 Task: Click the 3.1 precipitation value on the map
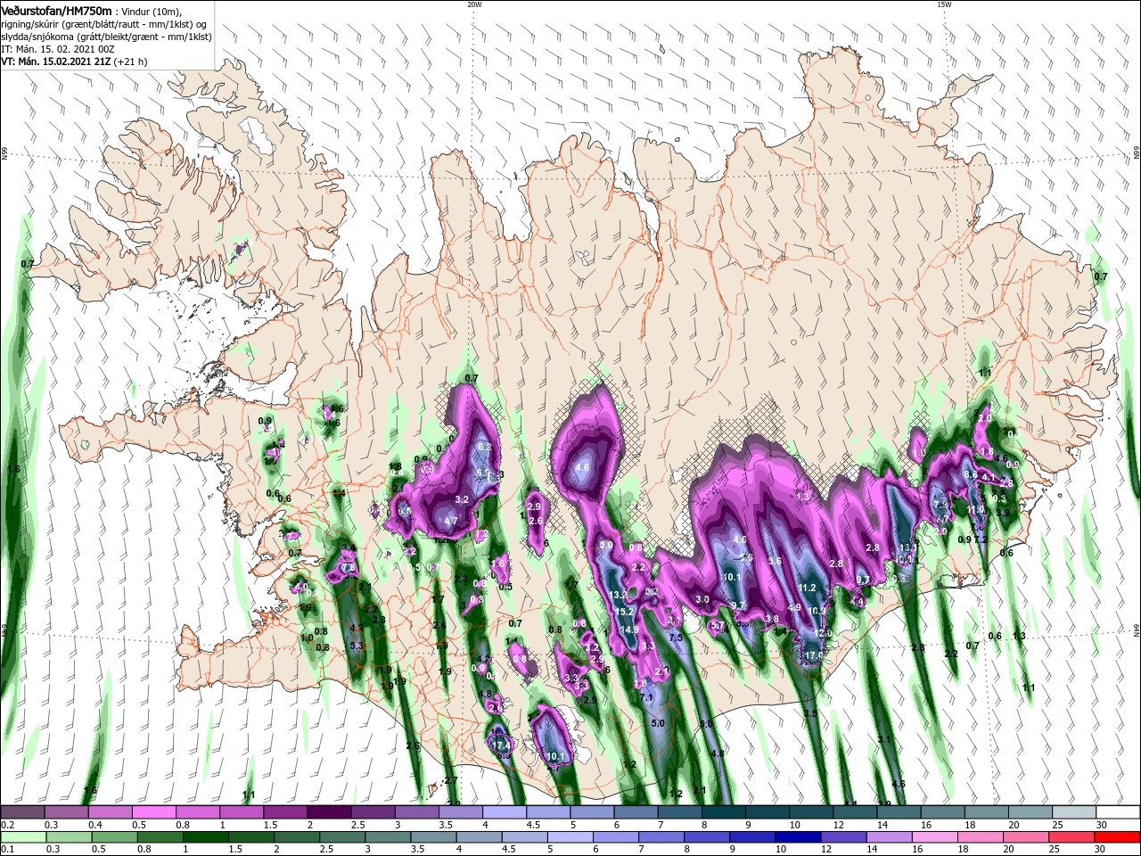(x=884, y=740)
